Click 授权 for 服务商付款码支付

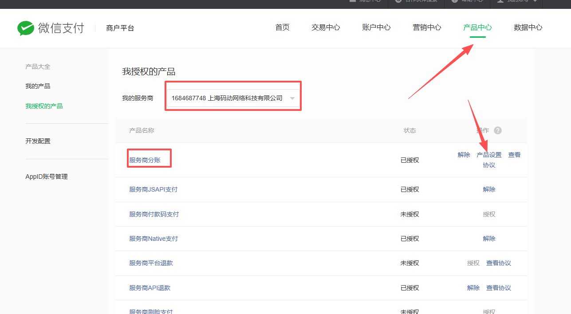(489, 214)
